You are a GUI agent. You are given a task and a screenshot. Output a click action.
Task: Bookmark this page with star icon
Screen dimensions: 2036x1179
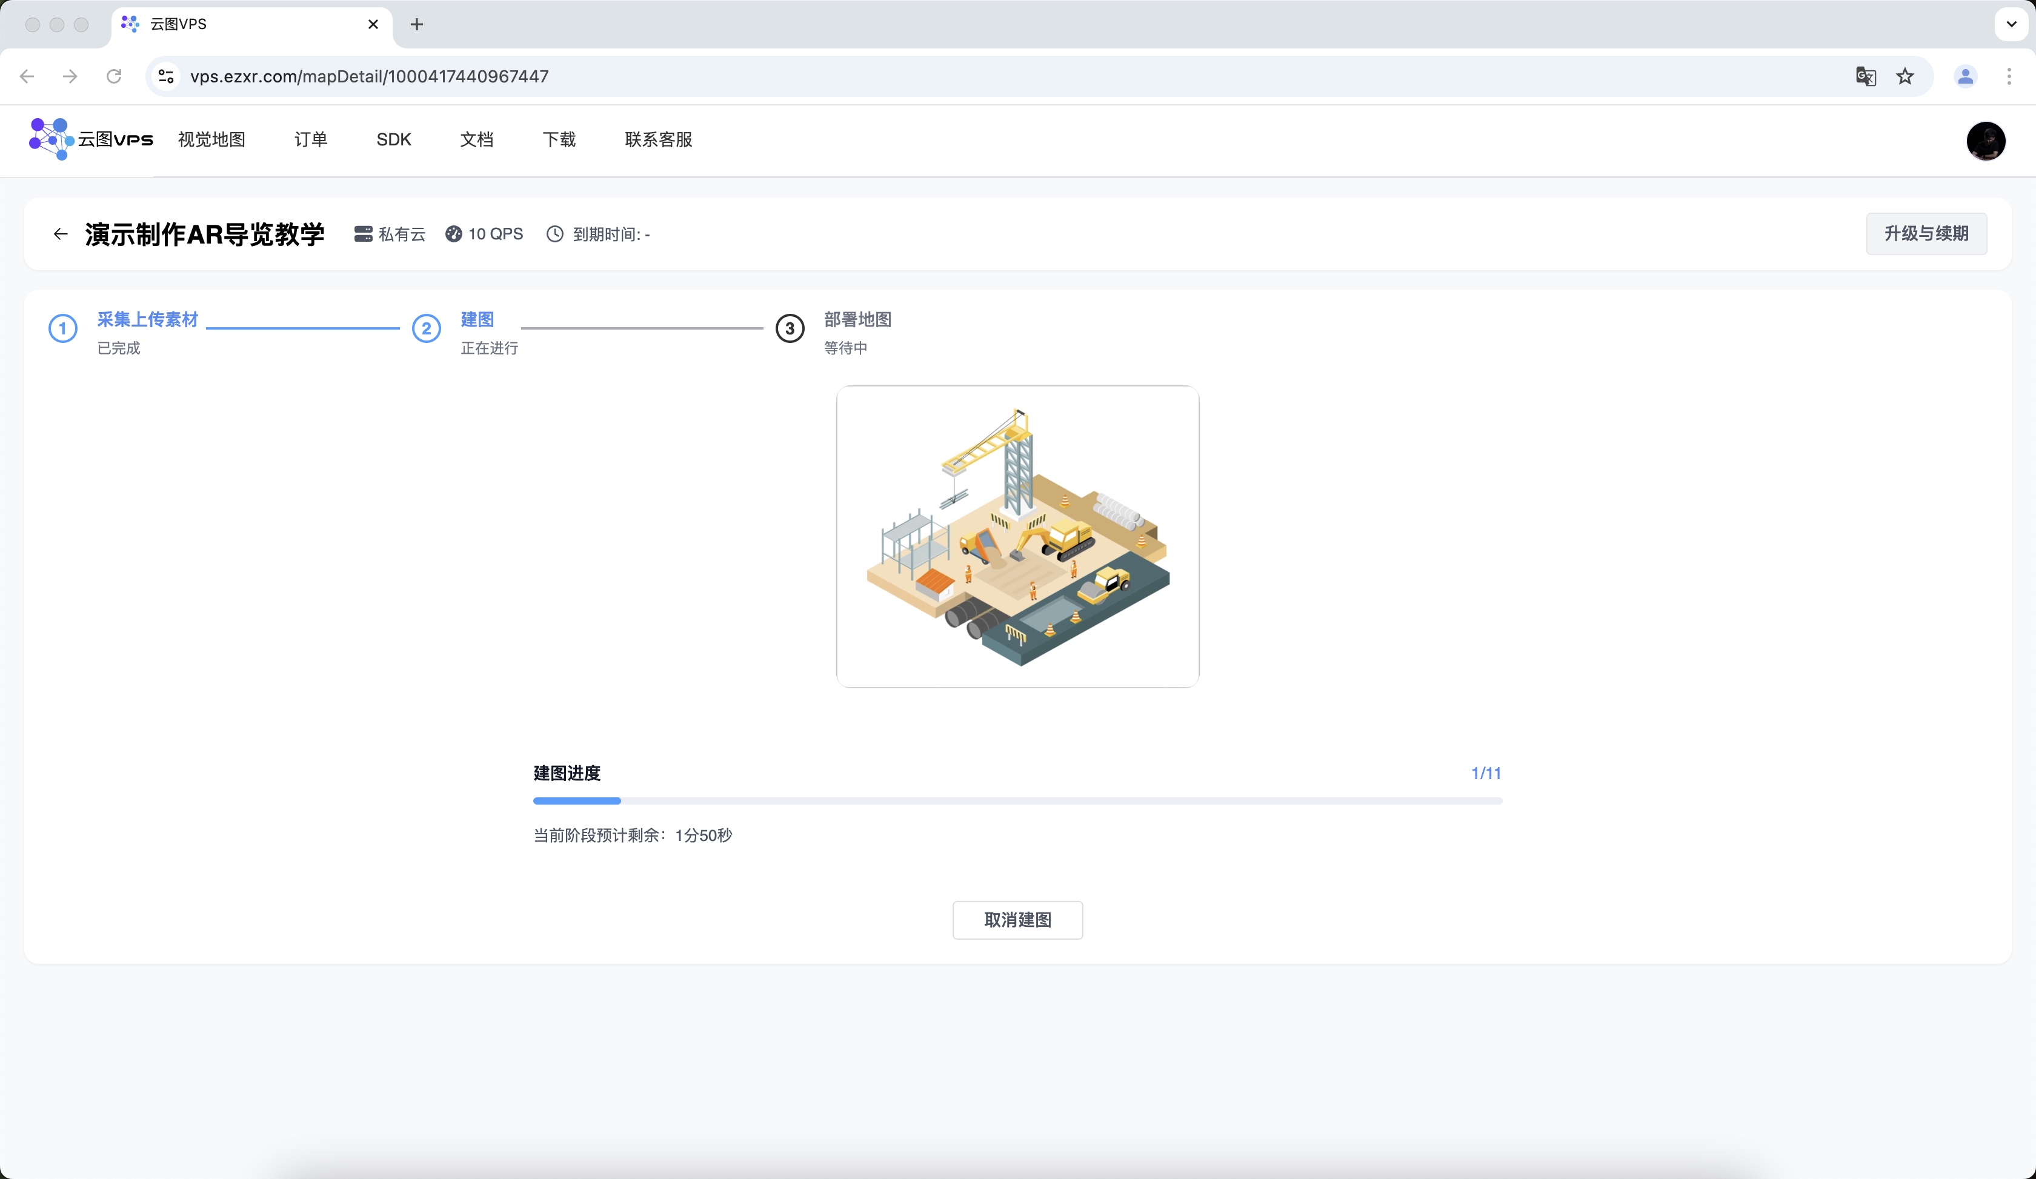[1905, 76]
